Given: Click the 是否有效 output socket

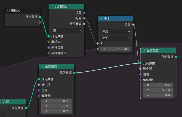Looking at the screenshot, I should (x=84, y=24).
